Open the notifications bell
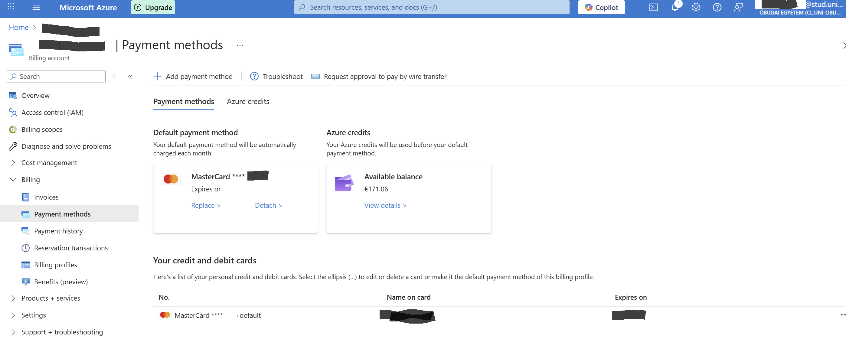Viewport: 846px width, 339px height. click(675, 7)
